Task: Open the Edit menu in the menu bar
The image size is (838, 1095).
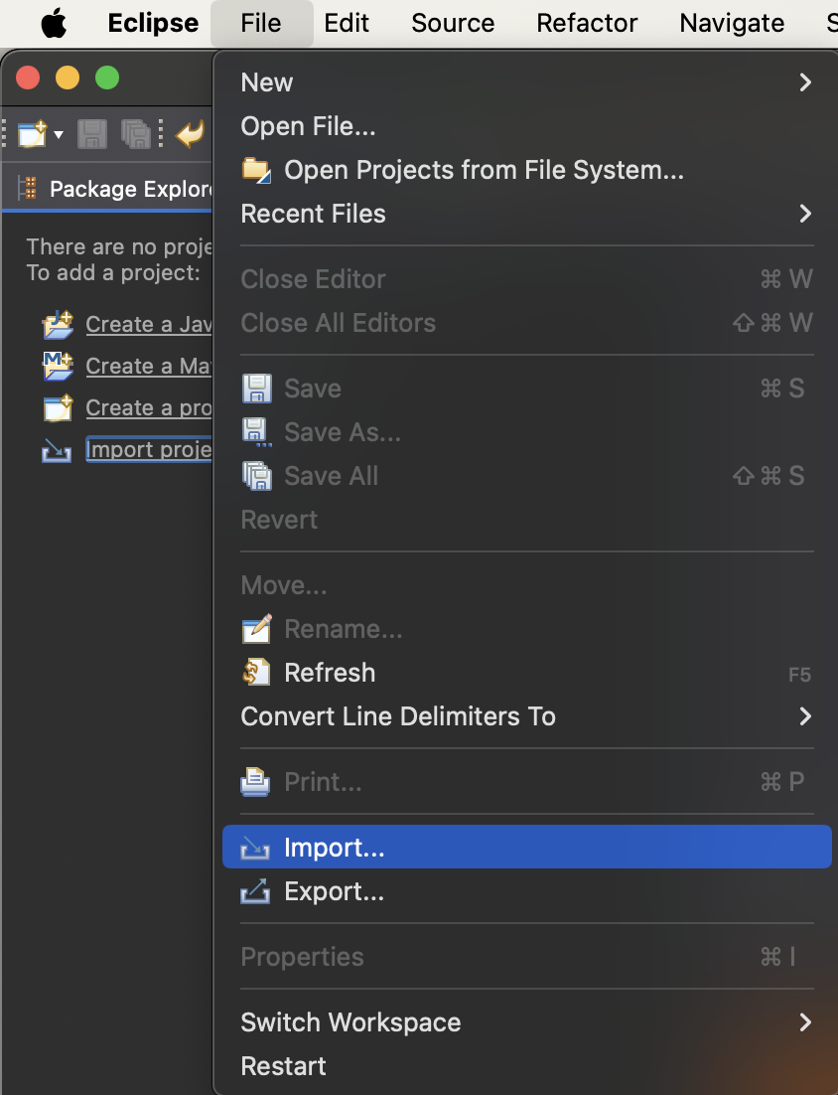Action: (x=347, y=23)
